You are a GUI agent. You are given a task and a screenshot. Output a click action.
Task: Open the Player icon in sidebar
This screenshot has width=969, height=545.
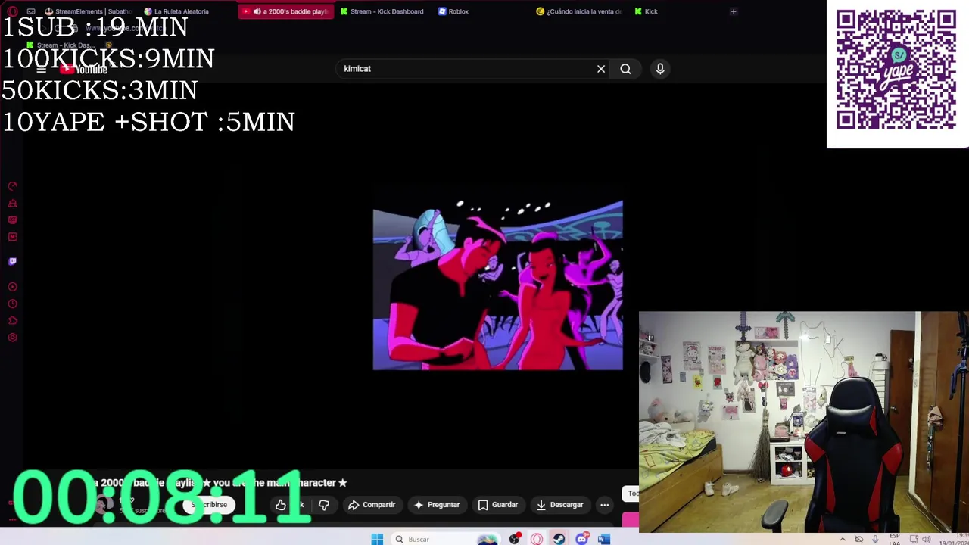12,287
